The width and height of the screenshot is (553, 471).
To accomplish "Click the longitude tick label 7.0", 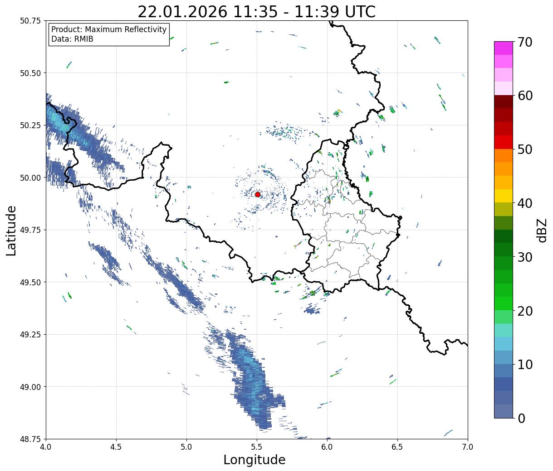I will point(468,447).
